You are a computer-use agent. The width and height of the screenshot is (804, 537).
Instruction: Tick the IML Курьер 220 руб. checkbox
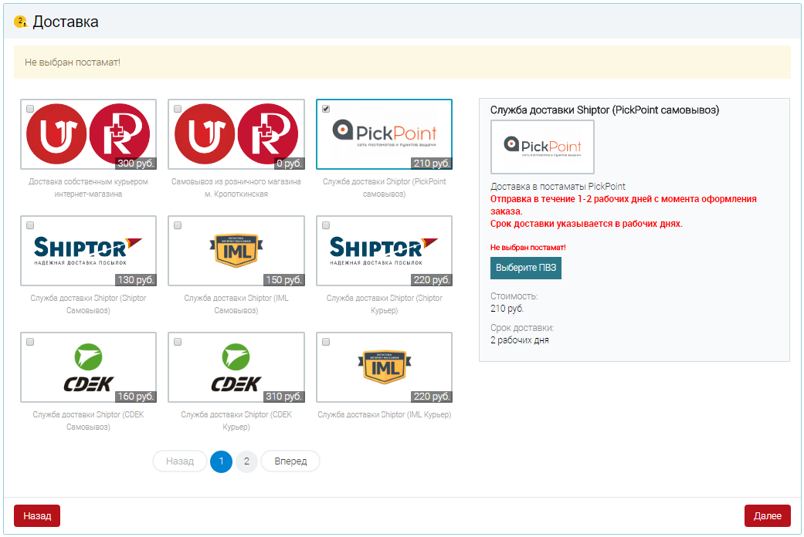[326, 342]
